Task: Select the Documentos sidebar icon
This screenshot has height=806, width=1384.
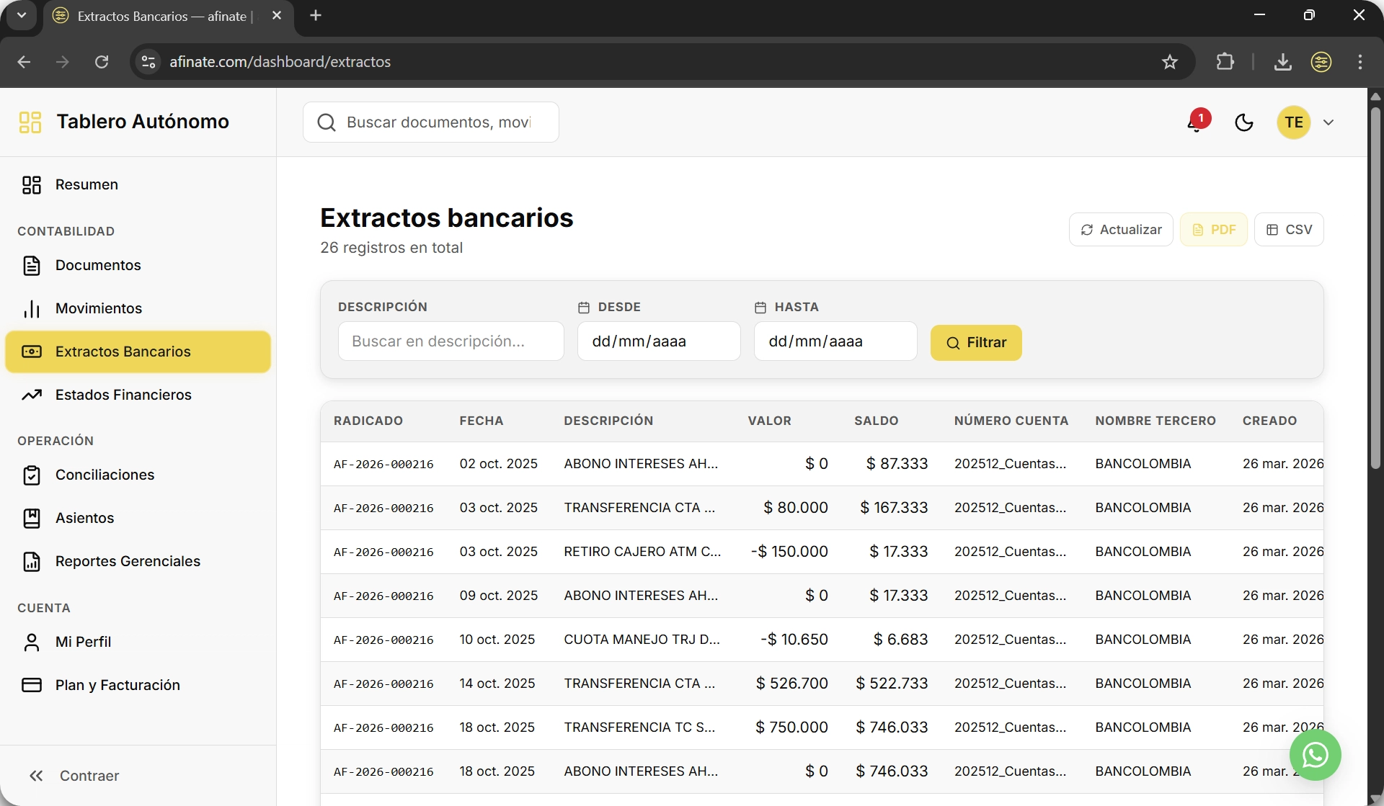Action: coord(32,265)
